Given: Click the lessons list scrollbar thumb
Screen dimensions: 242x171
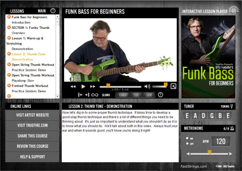Looking at the screenshot, I should click(x=57, y=22).
